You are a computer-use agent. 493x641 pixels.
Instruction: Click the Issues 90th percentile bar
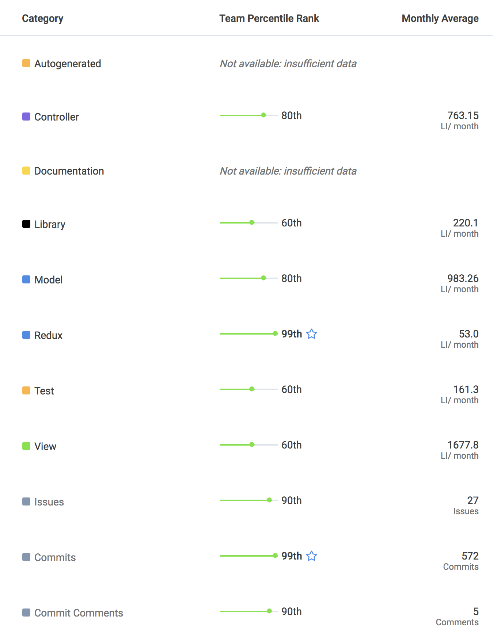coord(249,500)
